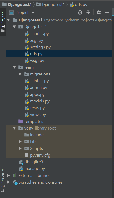Select settings.py in the project tree

click(x=40, y=47)
